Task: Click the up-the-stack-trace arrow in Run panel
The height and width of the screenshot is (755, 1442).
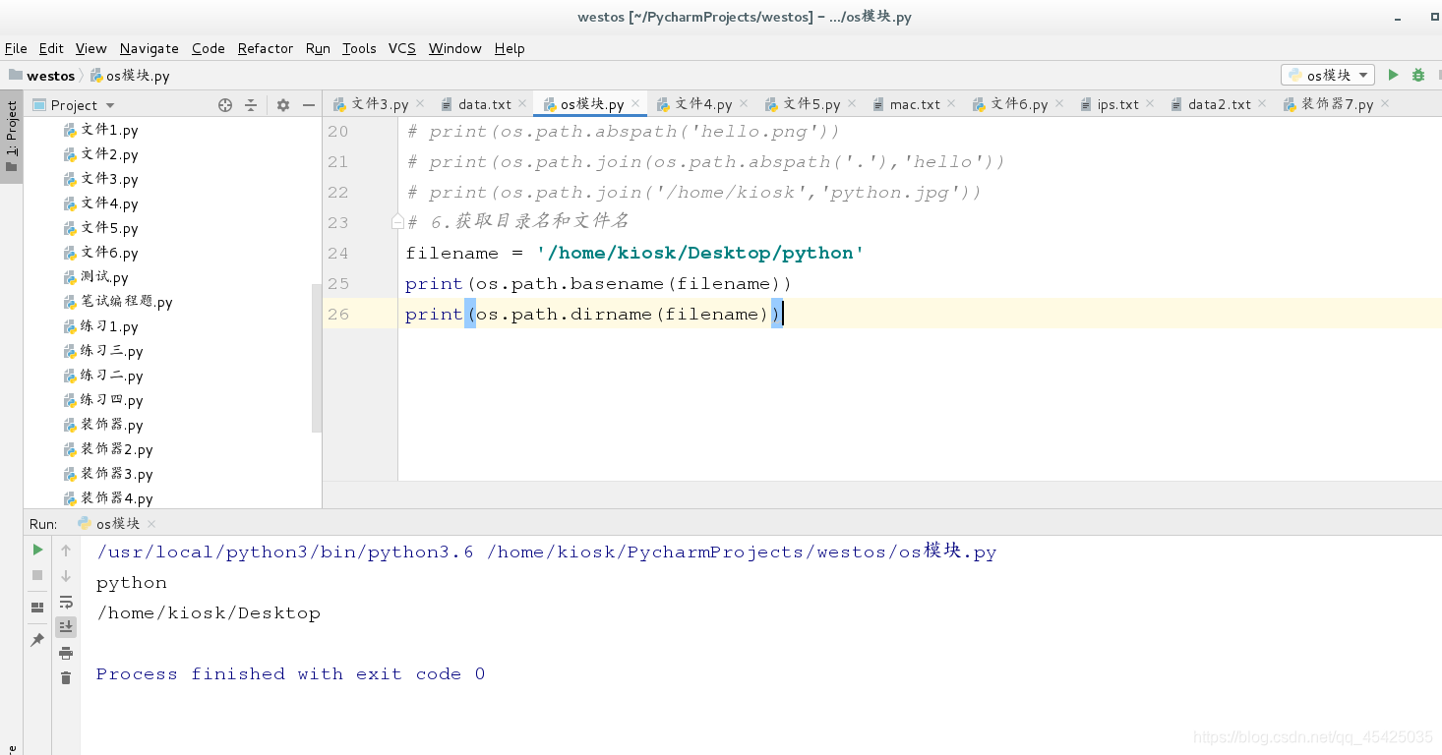Action: (66, 551)
